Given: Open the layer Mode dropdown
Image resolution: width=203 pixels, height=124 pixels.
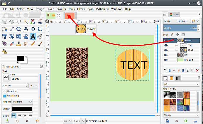Looking at the screenshot, I should (177, 21).
